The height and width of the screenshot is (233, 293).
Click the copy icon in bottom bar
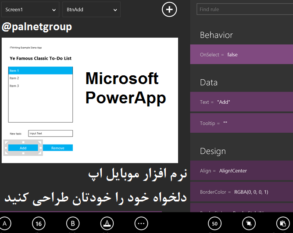249,223
